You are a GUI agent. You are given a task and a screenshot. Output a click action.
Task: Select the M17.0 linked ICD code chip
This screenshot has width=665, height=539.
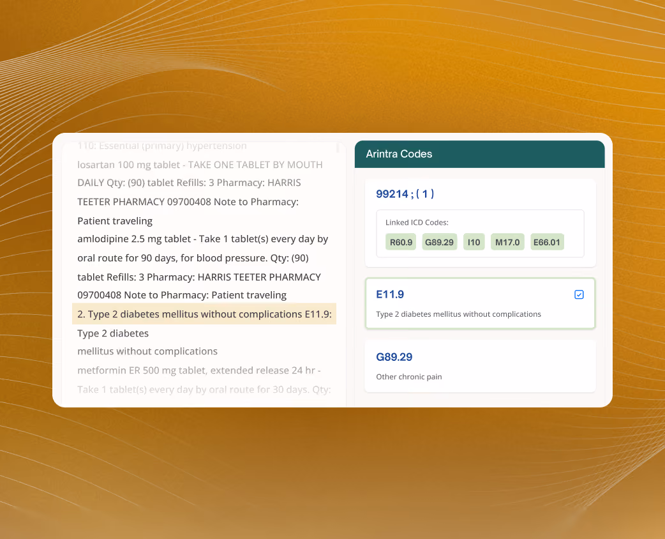click(x=507, y=242)
